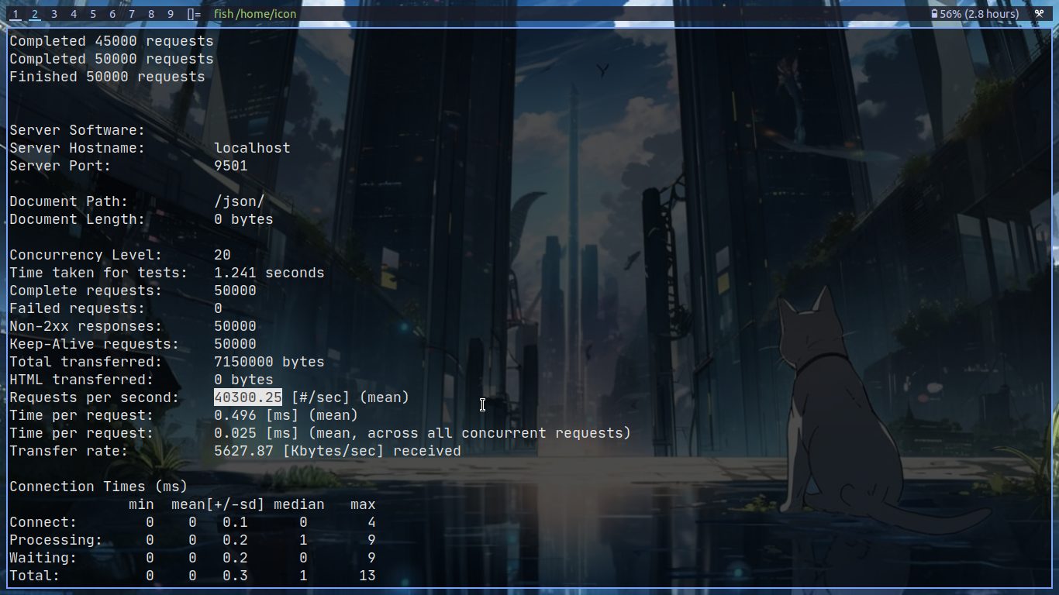Click the server port value 9501
1059x595 pixels.
[231, 166]
